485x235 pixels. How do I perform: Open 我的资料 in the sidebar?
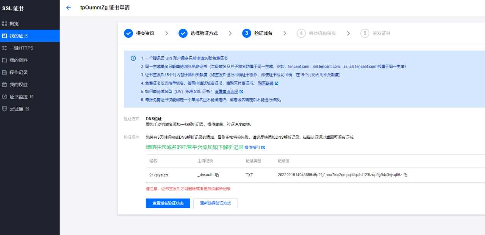click(x=19, y=60)
